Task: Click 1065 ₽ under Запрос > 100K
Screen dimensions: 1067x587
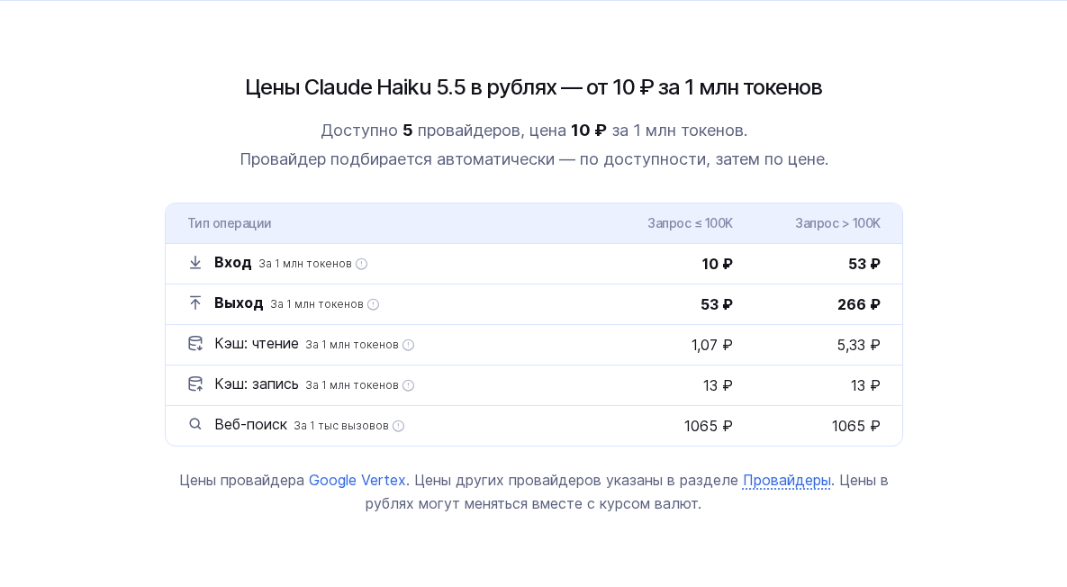Action: coord(856,426)
